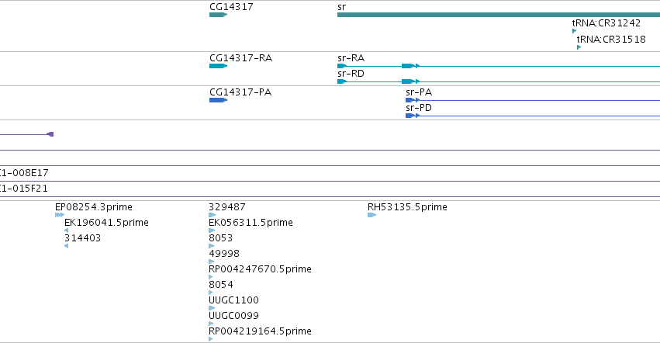The image size is (660, 343).
Task: Click the sr-RA transcript first exon
Action: pos(342,66)
